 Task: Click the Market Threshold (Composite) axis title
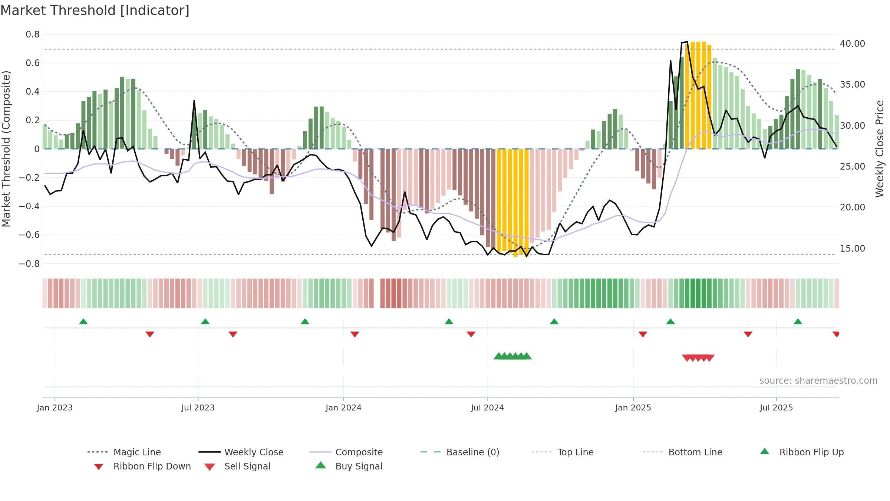6,149
